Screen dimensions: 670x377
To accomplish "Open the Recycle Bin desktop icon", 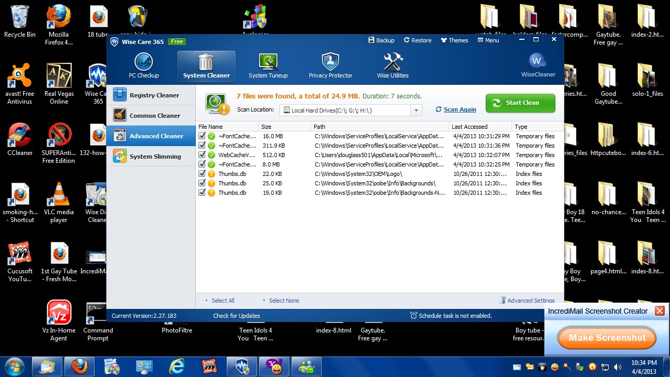I will (x=20, y=22).
